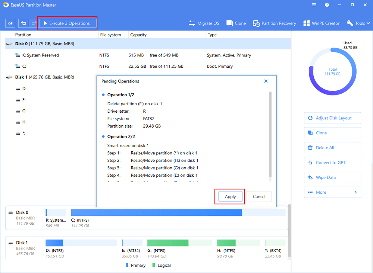Viewport: 373px width, 273px height.
Task: Click the Refresh icon in toolbar
Action: 10,23
